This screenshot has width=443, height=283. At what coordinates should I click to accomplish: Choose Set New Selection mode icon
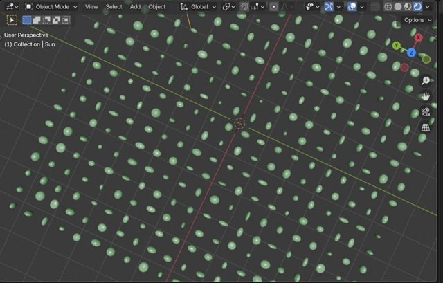click(x=26, y=20)
